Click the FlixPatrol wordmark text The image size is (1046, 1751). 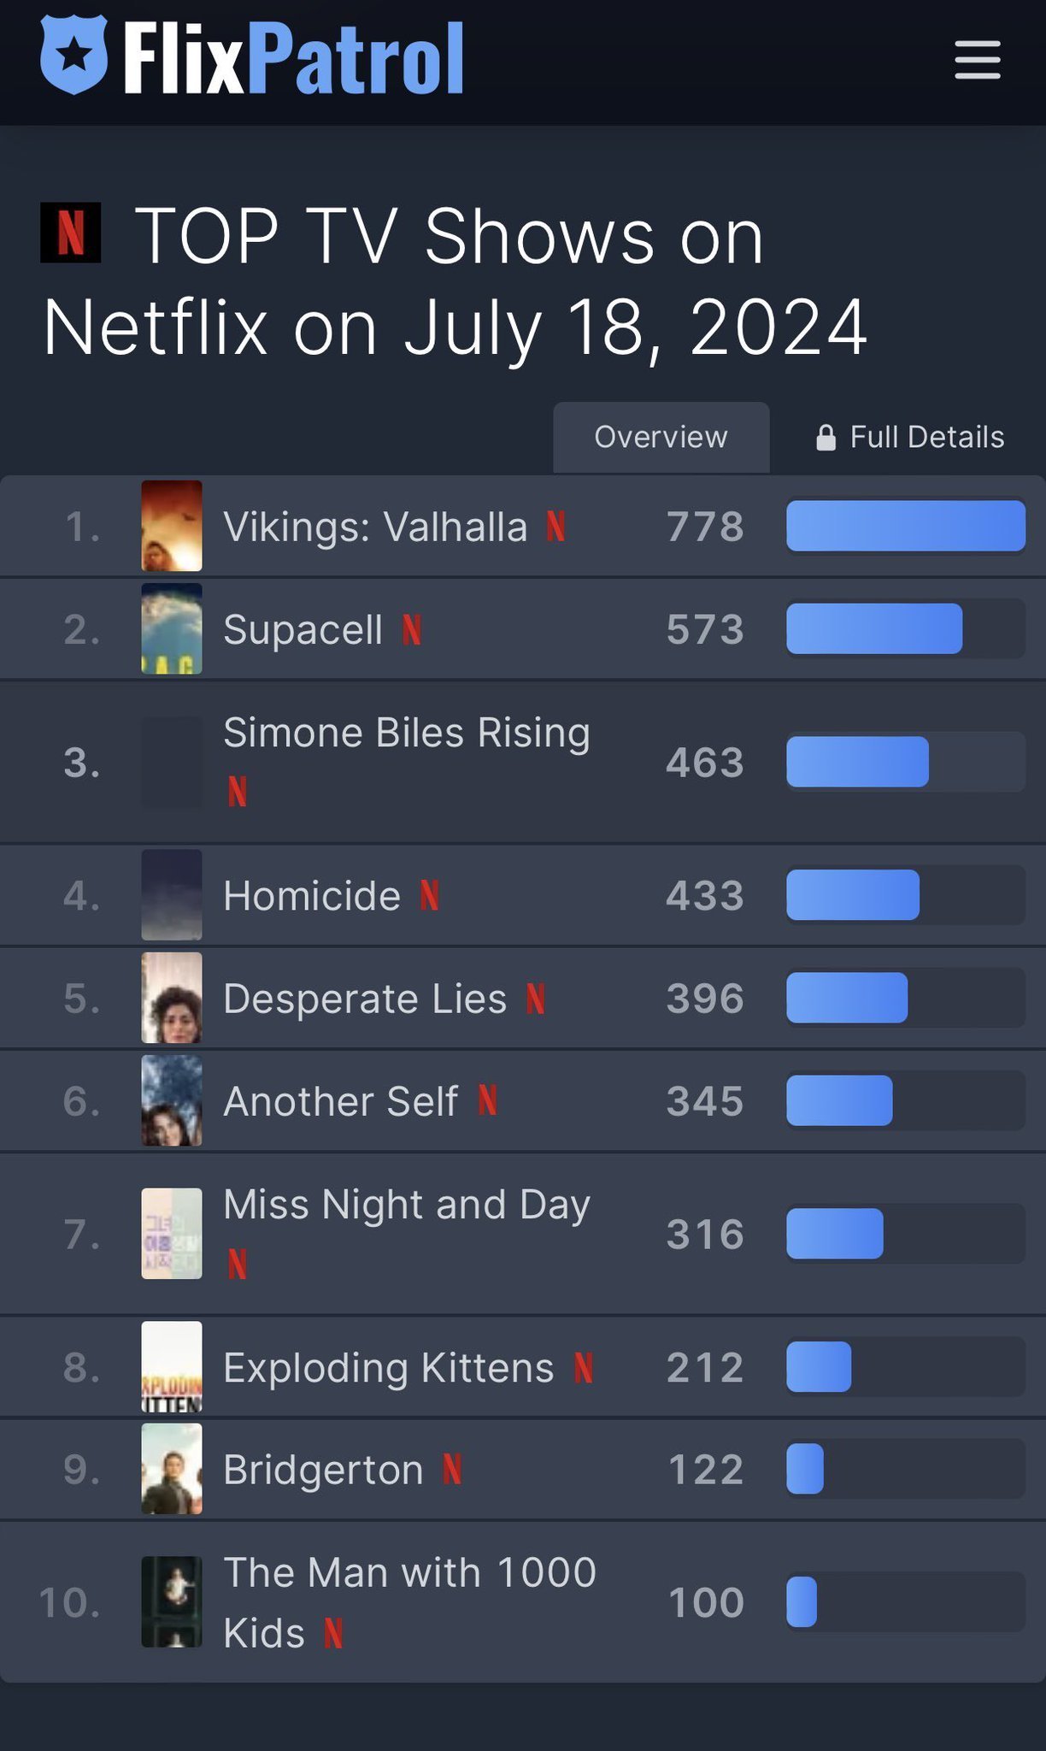click(x=294, y=57)
